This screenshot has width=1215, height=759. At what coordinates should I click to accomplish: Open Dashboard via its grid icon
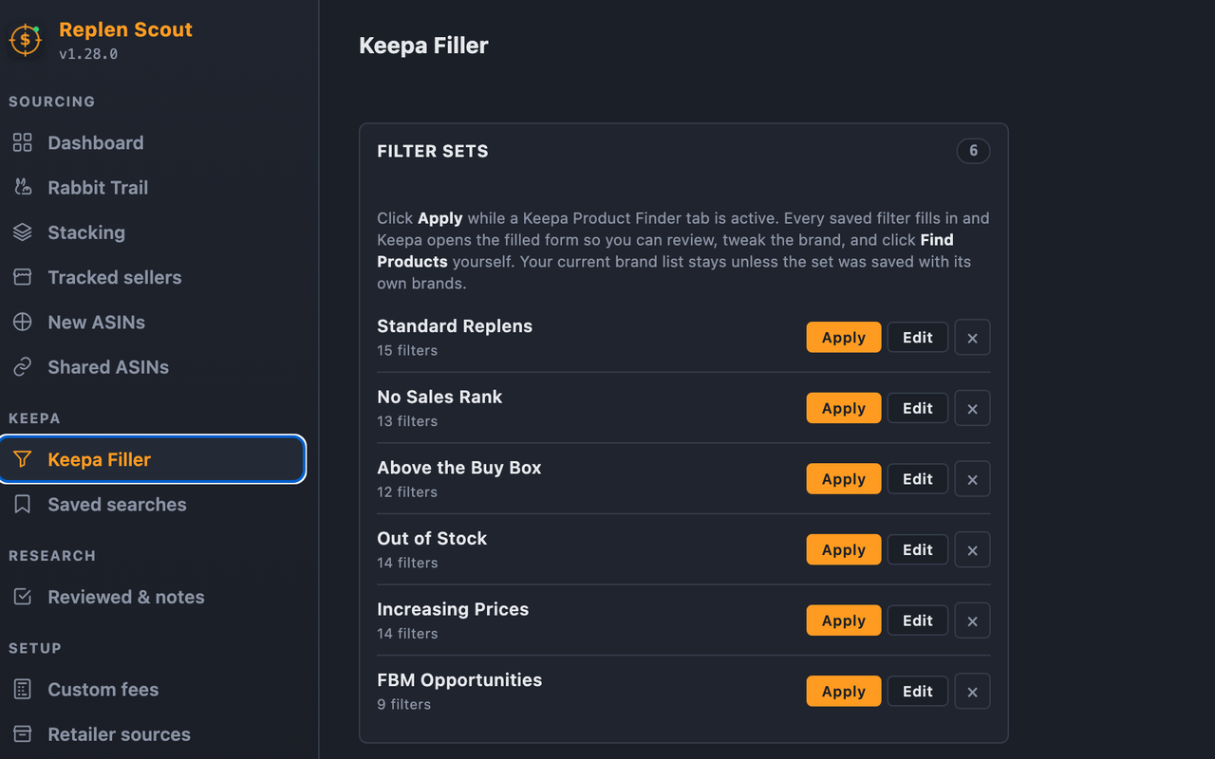[x=23, y=142]
